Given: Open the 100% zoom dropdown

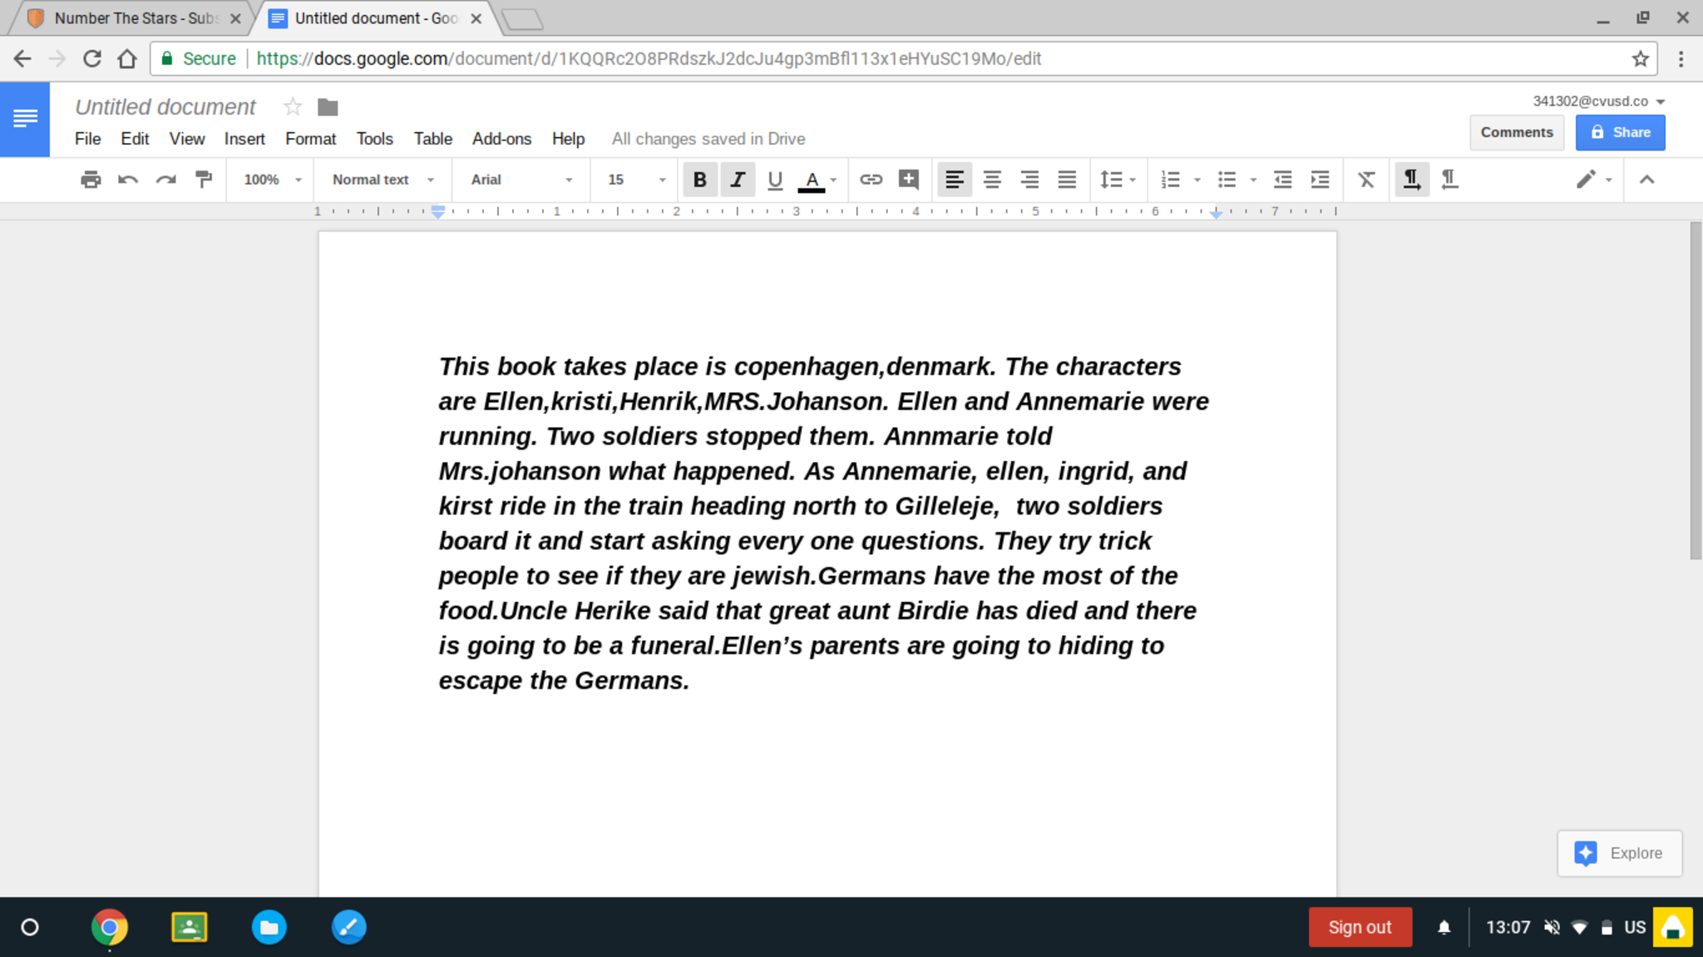Looking at the screenshot, I should click(x=272, y=180).
